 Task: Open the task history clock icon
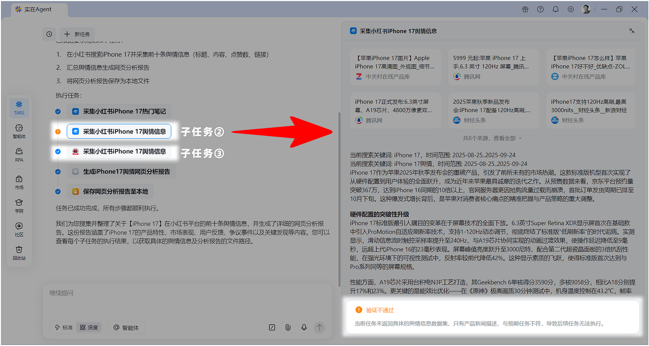[49, 34]
